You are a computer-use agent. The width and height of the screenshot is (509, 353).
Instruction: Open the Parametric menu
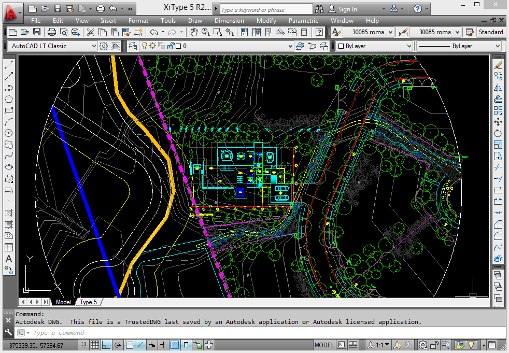(x=303, y=20)
